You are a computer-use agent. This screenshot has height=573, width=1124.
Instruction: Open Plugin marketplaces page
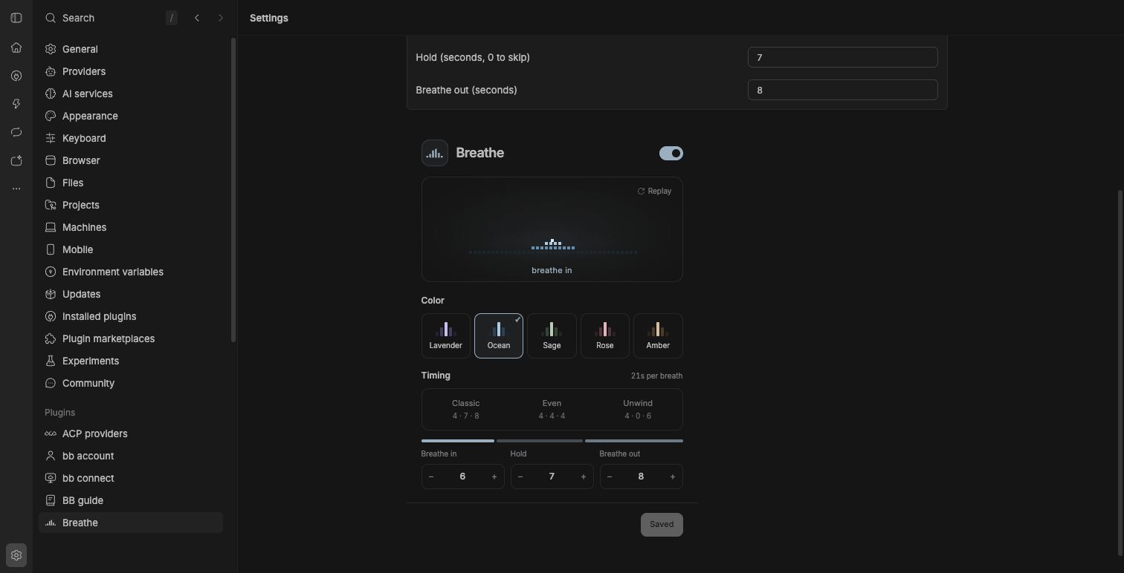131,338
